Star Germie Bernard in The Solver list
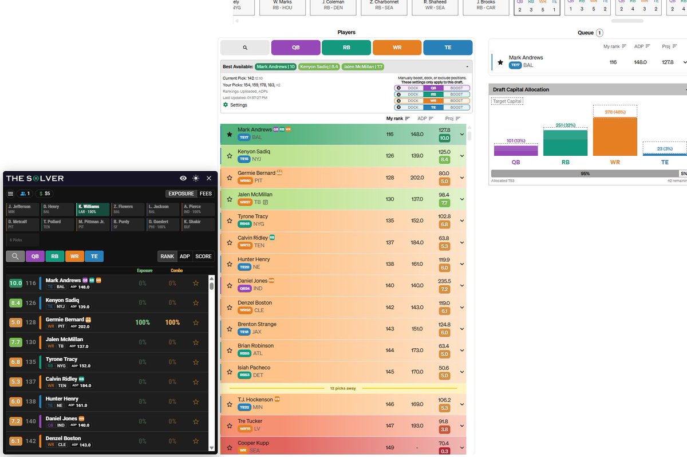The width and height of the screenshot is (687, 457). pos(196,322)
